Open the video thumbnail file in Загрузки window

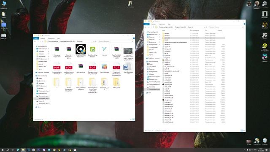[x=128, y=51]
